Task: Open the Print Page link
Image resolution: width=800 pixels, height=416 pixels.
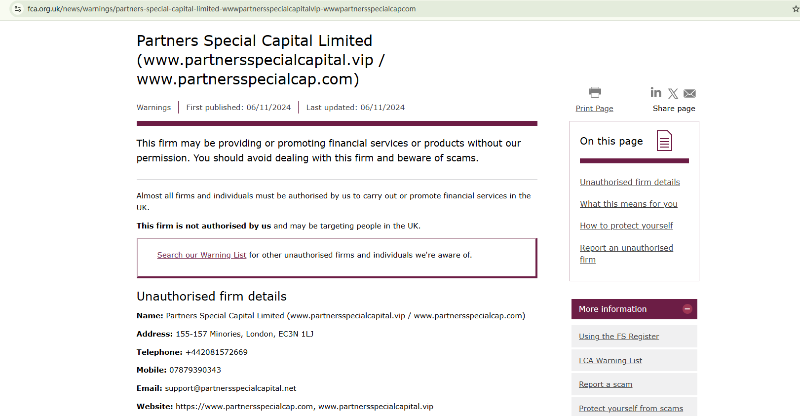Action: coord(594,109)
